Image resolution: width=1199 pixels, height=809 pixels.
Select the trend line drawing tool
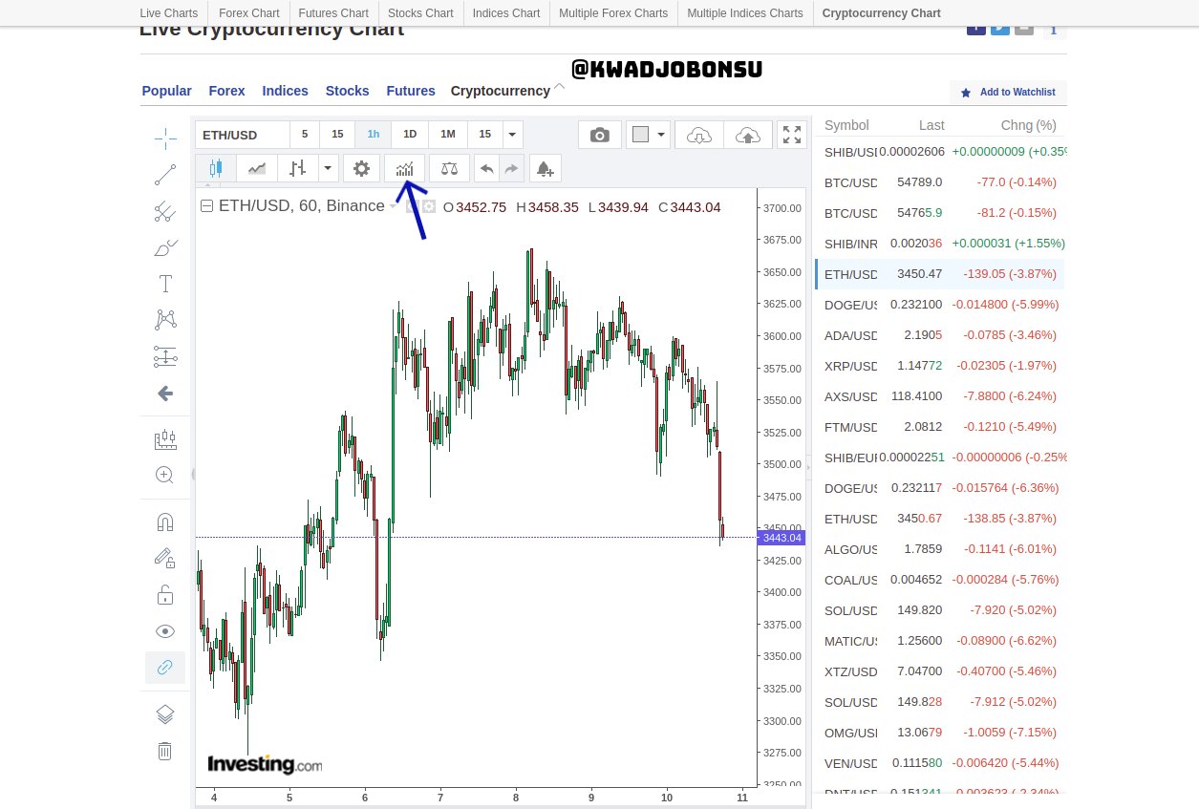point(165,175)
